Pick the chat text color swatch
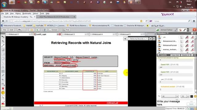The image size is (197, 110). point(191,97)
